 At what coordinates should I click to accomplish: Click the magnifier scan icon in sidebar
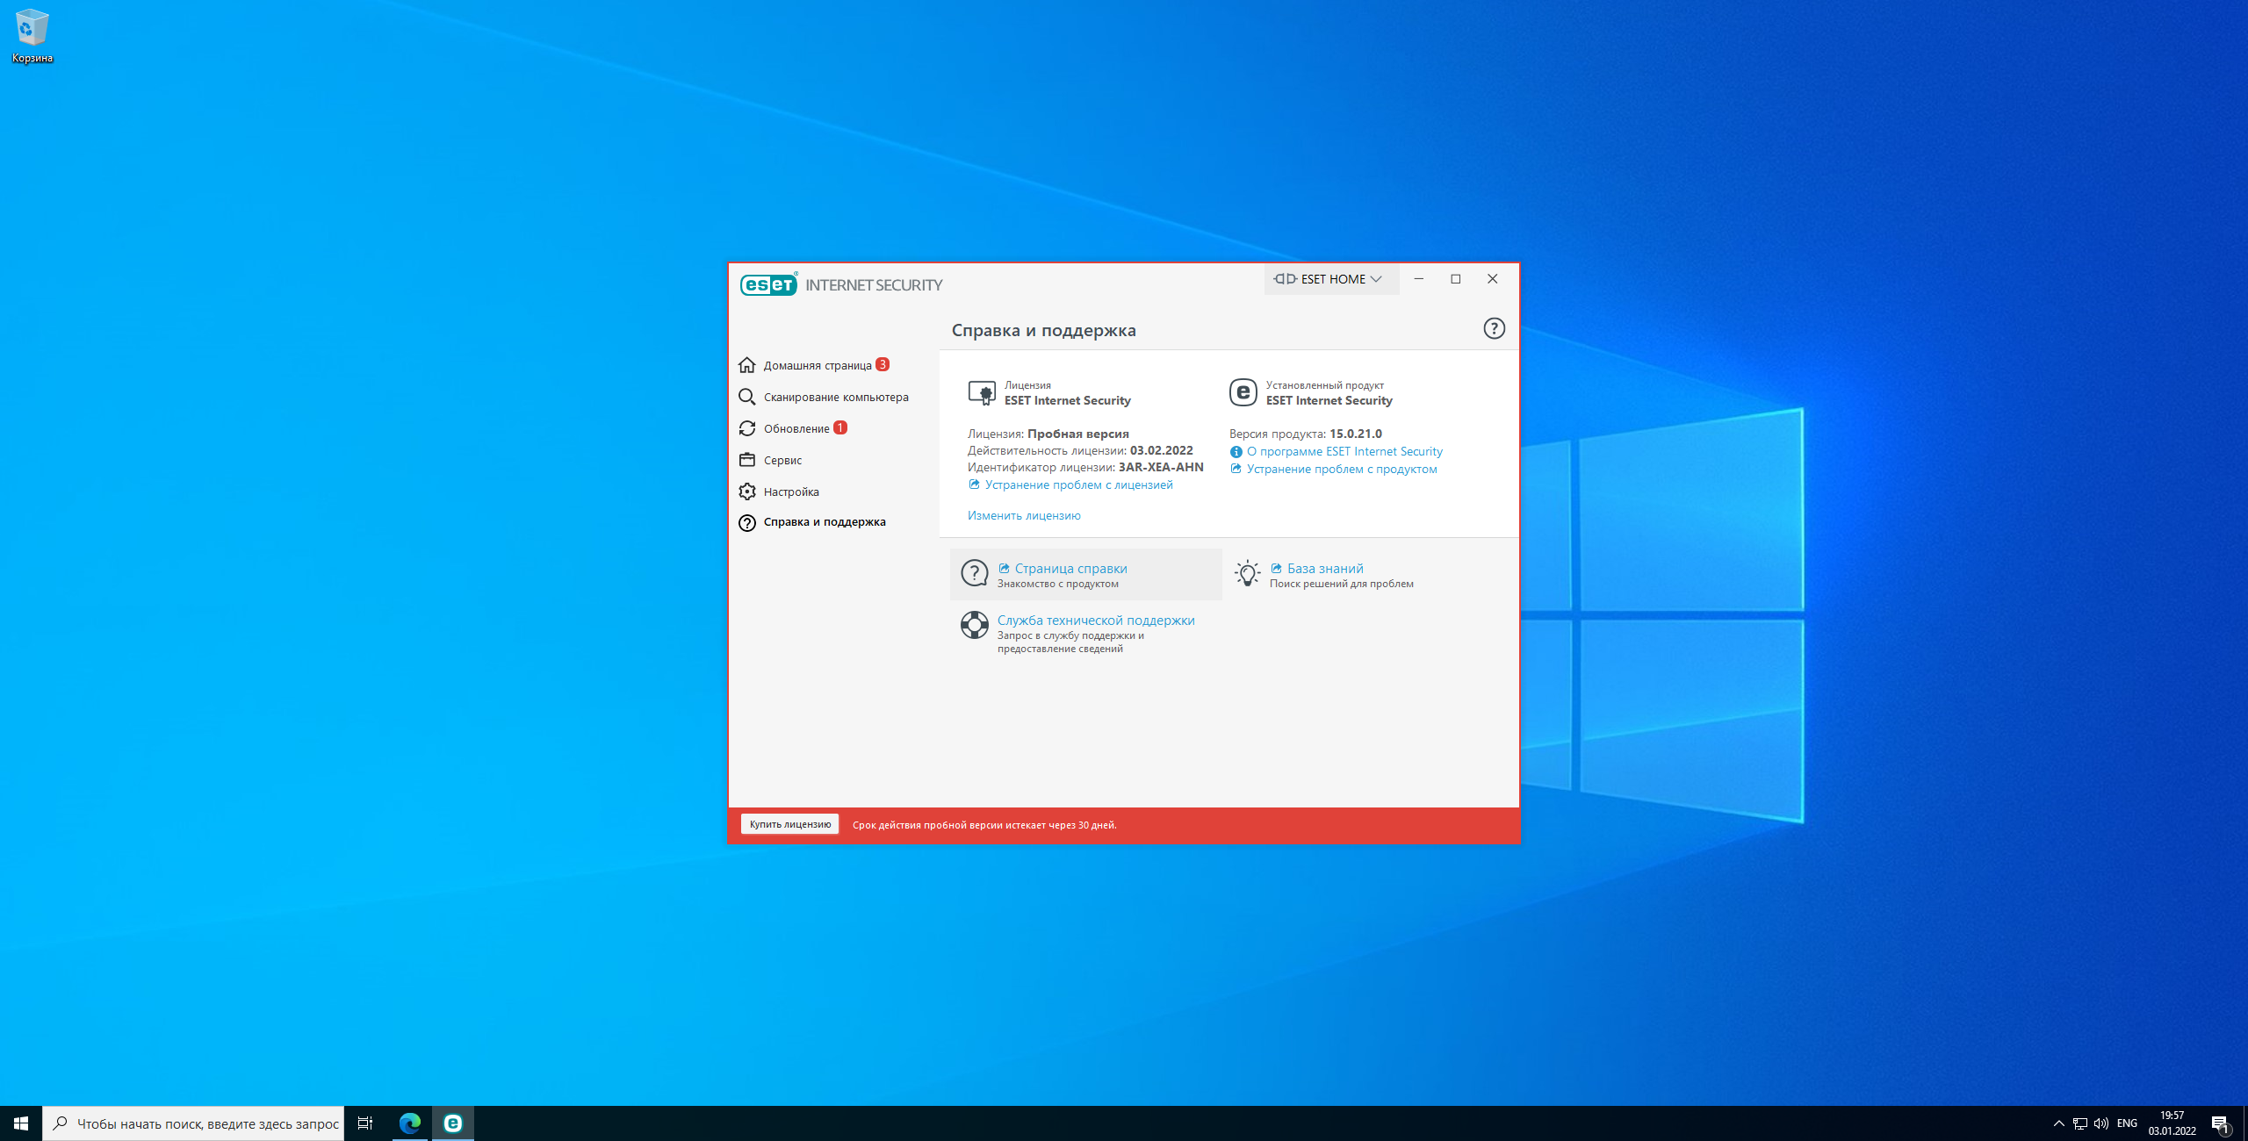click(747, 397)
